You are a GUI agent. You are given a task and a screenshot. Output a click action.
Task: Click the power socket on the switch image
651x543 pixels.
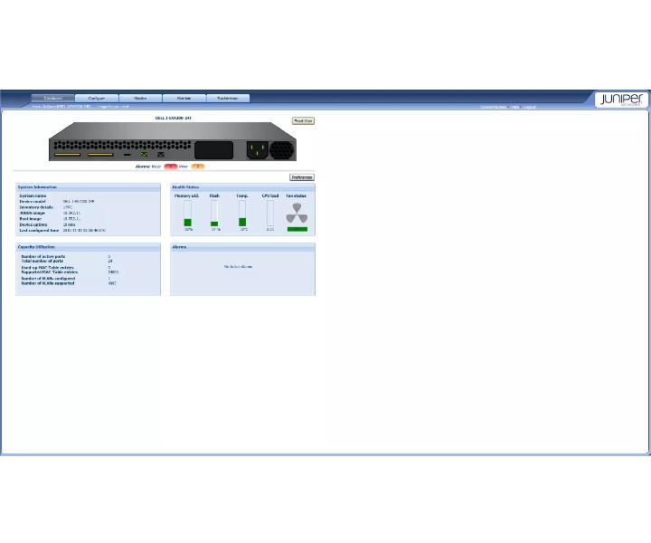click(x=257, y=150)
